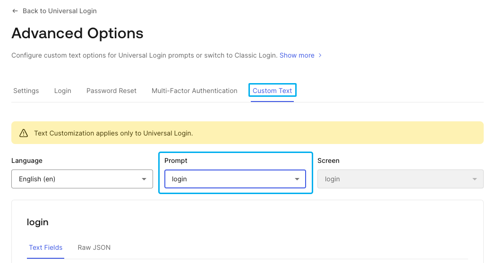Go back to Universal Login link

59,11
